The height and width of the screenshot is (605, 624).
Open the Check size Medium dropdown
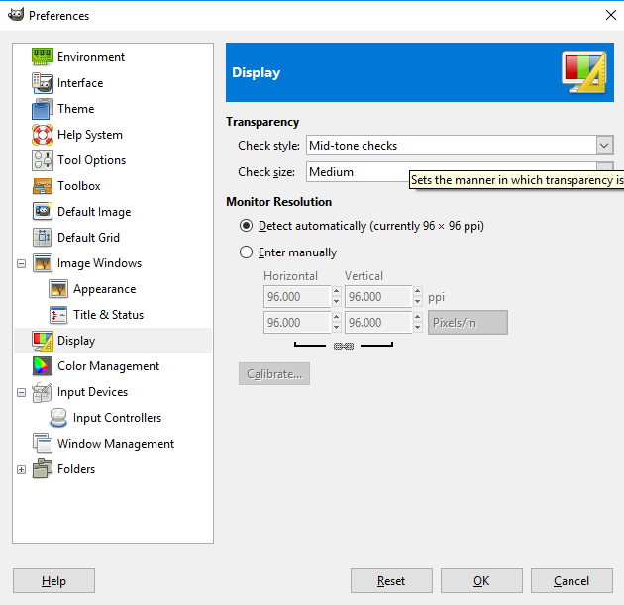[460, 172]
